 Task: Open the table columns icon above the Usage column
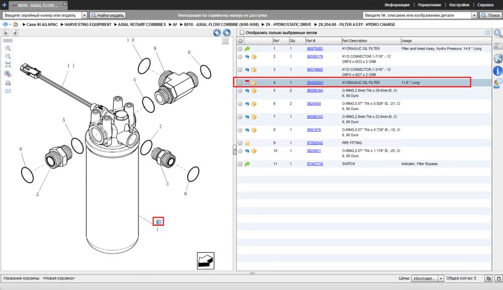(x=487, y=32)
